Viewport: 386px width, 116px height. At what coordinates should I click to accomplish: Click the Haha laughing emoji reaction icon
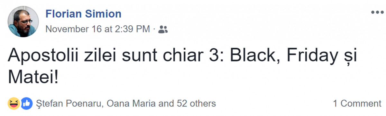click(14, 103)
